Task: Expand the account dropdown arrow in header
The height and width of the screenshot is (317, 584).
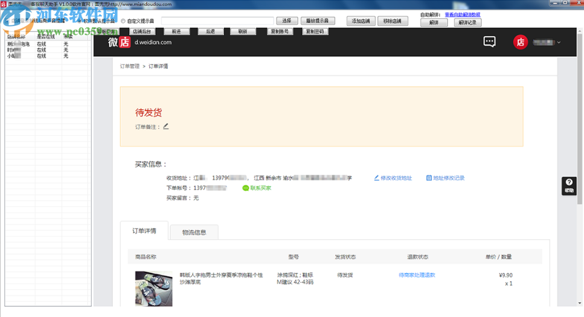Action: click(559, 42)
